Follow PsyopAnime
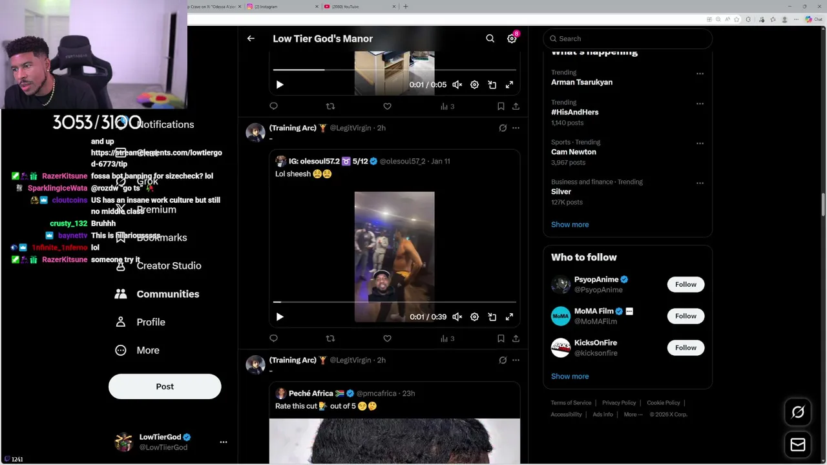The height and width of the screenshot is (465, 827). [x=686, y=285]
